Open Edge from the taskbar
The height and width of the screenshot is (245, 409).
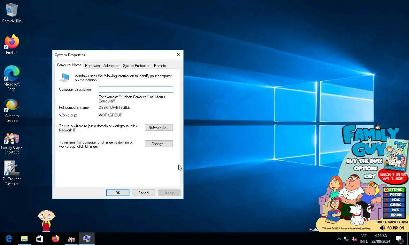click(x=9, y=239)
